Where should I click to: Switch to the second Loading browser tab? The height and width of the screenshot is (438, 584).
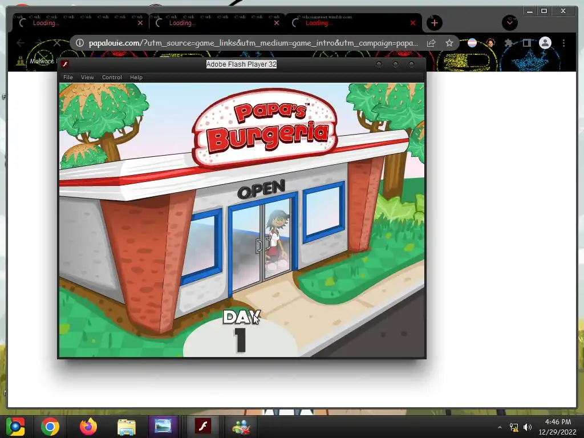216,23
